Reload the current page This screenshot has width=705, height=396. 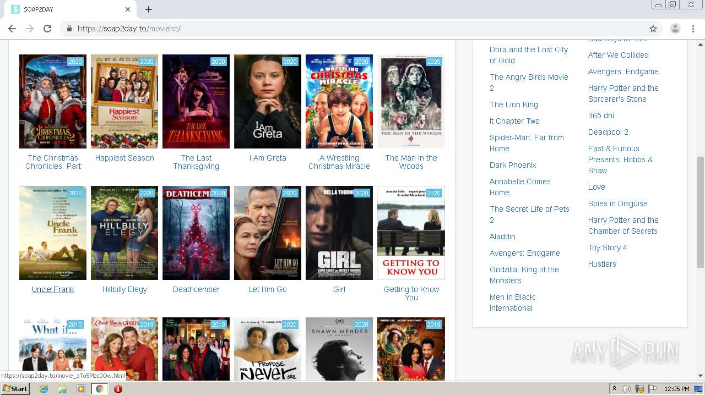[x=47, y=29]
